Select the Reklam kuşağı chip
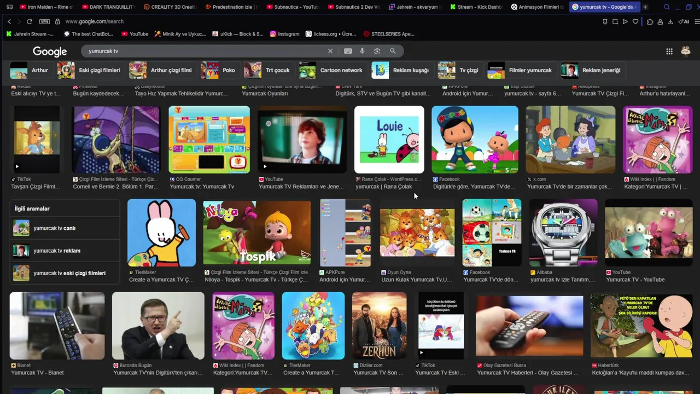Image resolution: width=700 pixels, height=394 pixels. (402, 70)
